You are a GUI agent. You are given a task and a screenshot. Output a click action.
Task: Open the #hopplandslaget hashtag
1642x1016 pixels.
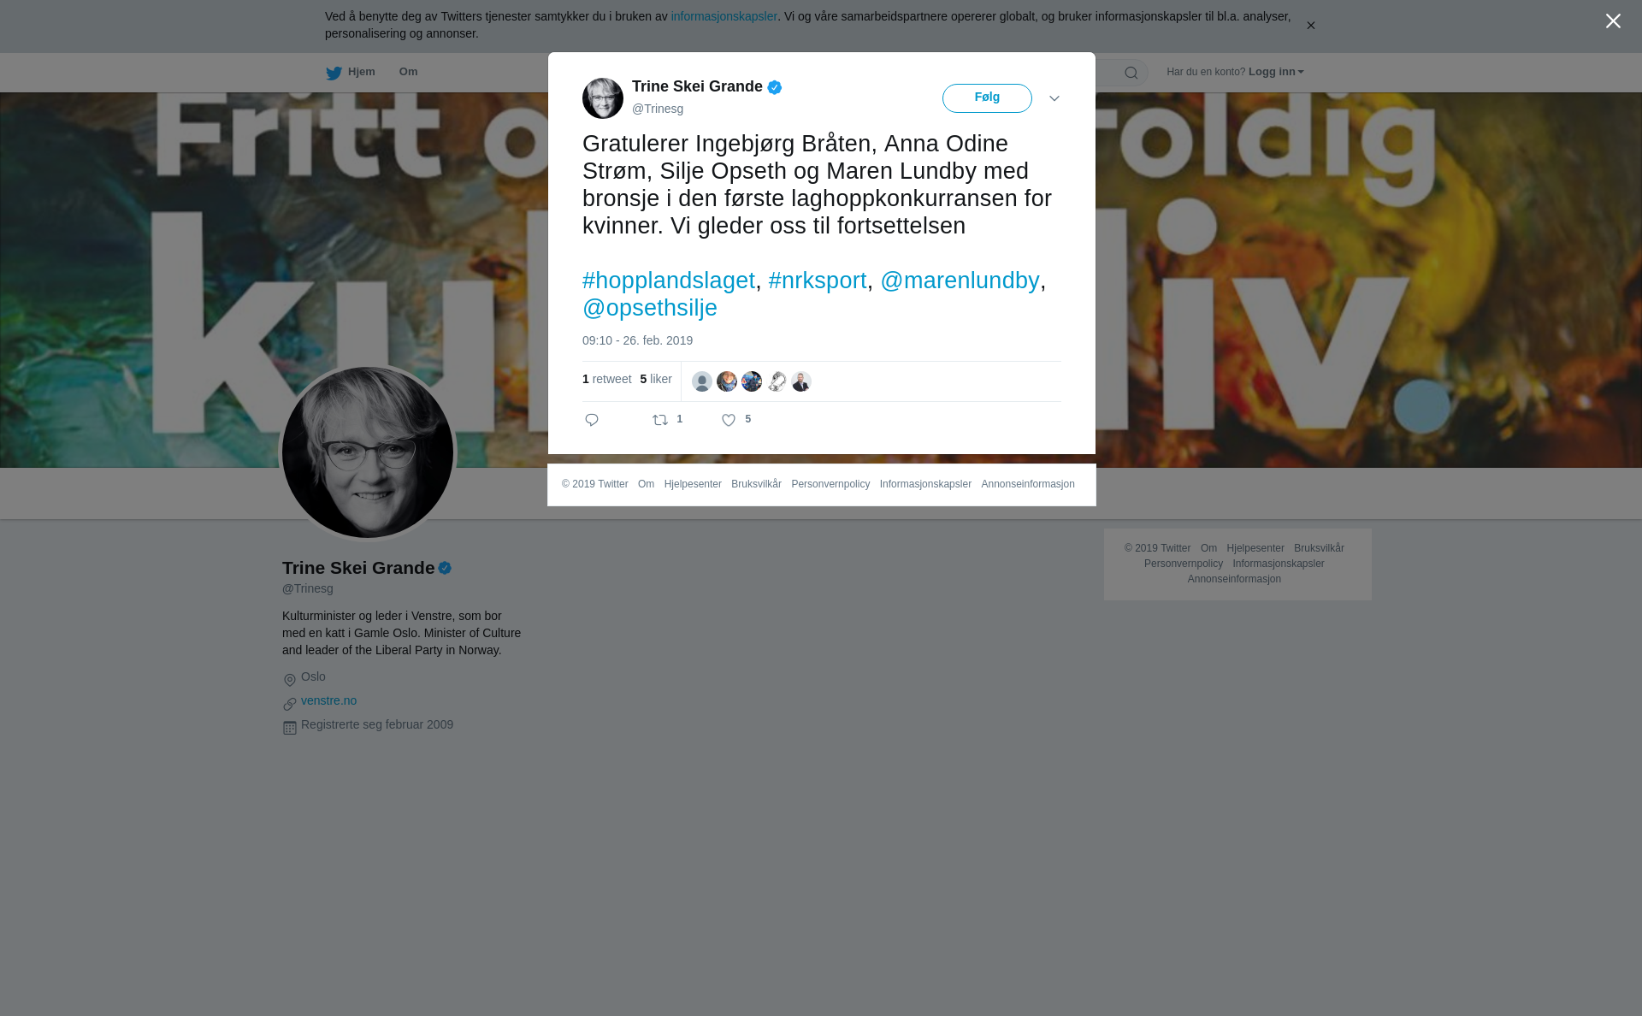[x=669, y=281]
